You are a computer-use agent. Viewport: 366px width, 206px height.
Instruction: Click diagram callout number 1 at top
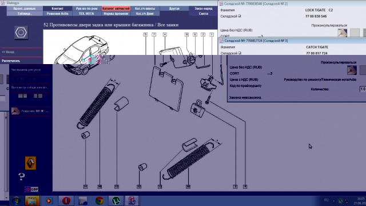click(x=212, y=34)
